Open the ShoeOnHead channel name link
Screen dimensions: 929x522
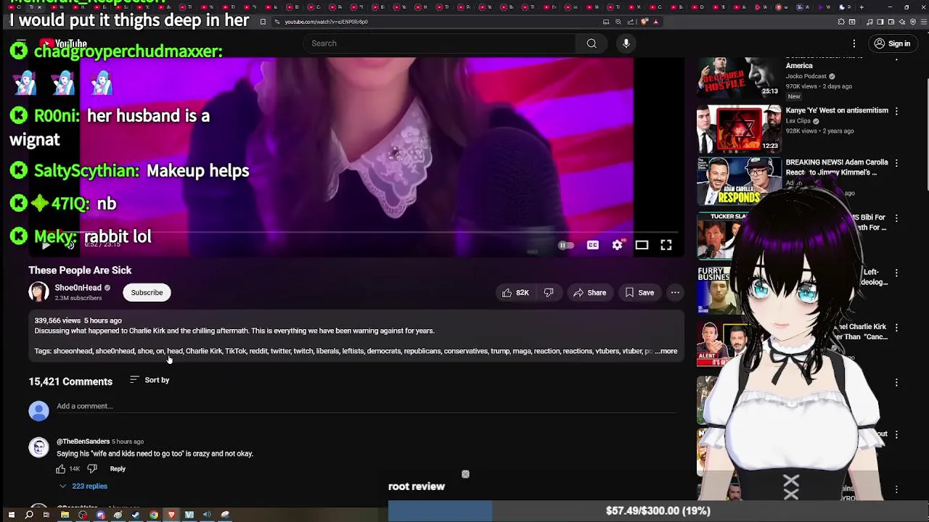pos(78,288)
